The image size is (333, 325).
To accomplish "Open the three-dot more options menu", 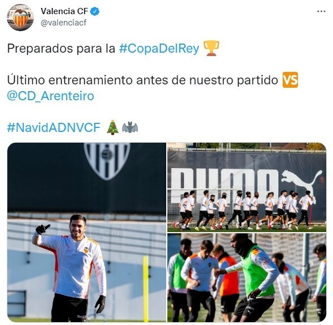I will click(321, 11).
